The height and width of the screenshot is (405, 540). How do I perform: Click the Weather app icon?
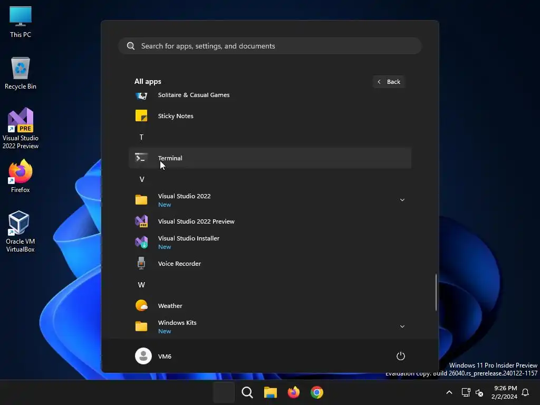tap(141, 305)
